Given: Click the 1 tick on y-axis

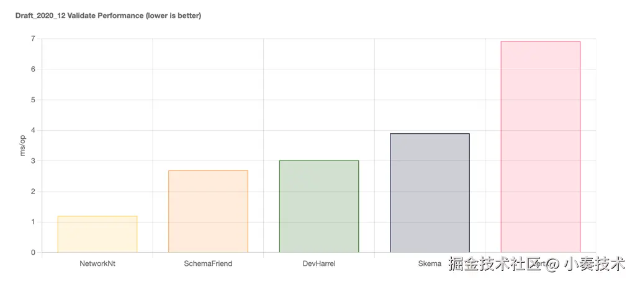Looking at the screenshot, I should (32, 222).
